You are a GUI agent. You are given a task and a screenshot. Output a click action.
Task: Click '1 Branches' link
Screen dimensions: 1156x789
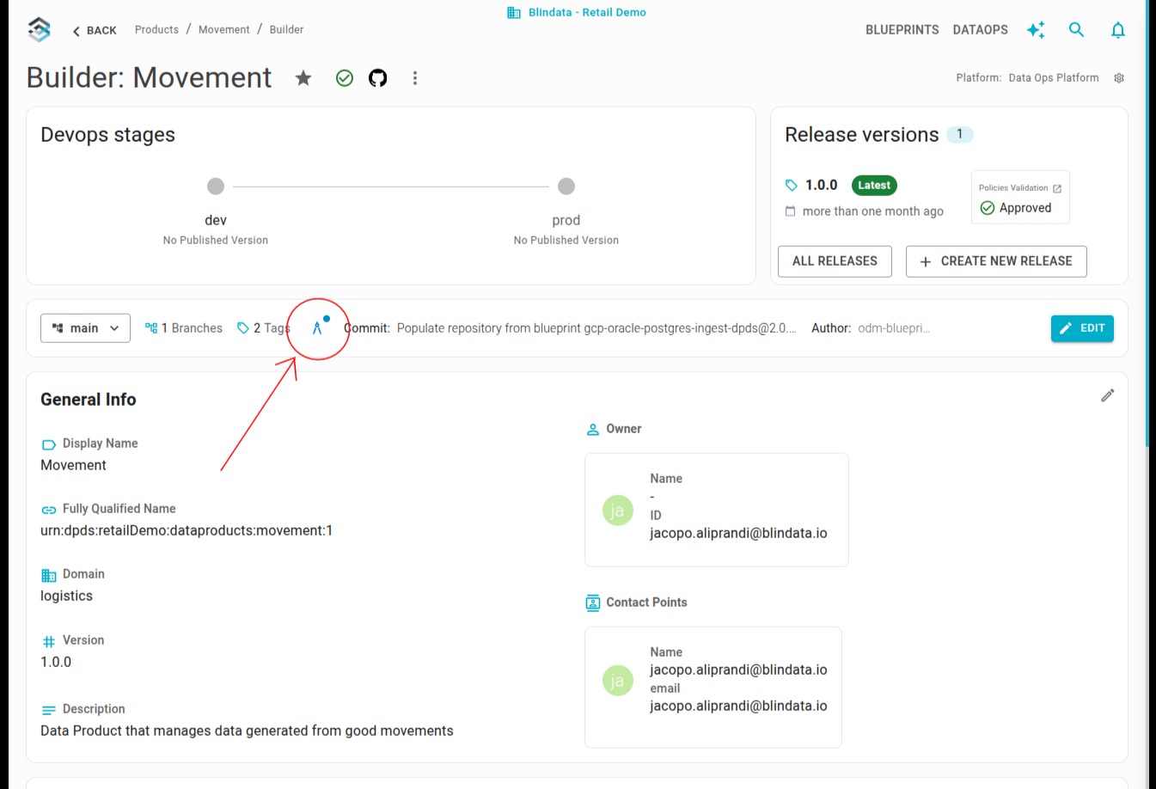pos(184,328)
